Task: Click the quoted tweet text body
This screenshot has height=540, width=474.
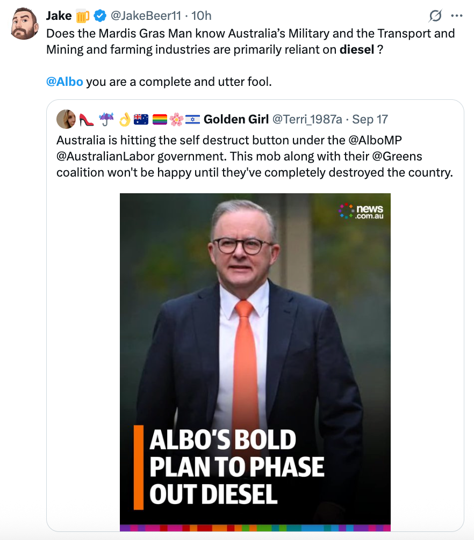Action: click(x=255, y=156)
